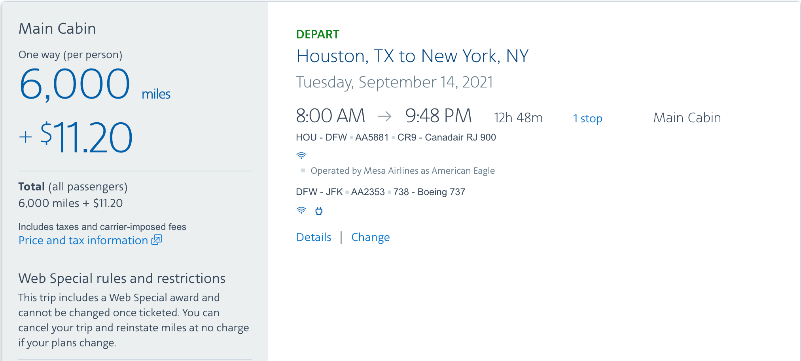Click the Web Special rules and restrictions heading
The height and width of the screenshot is (361, 801).
[122, 278]
